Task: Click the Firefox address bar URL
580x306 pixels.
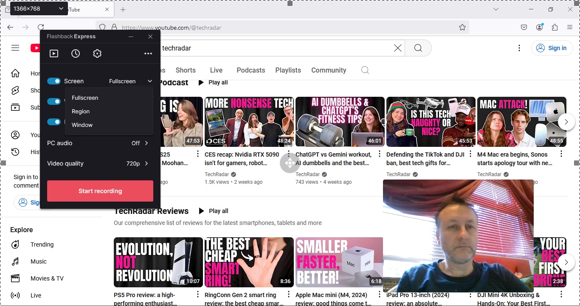Action: point(172,28)
